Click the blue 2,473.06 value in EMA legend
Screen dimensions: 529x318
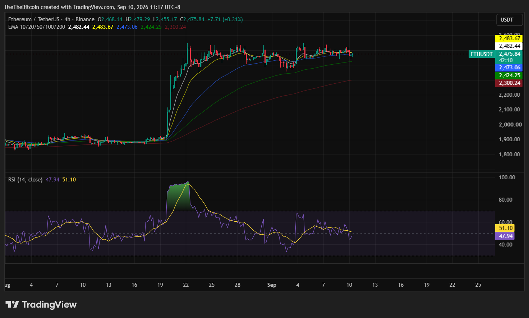[127, 27]
